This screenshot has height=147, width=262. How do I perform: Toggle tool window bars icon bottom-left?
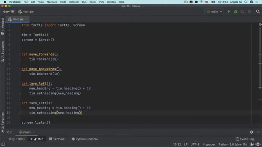(x=3, y=144)
